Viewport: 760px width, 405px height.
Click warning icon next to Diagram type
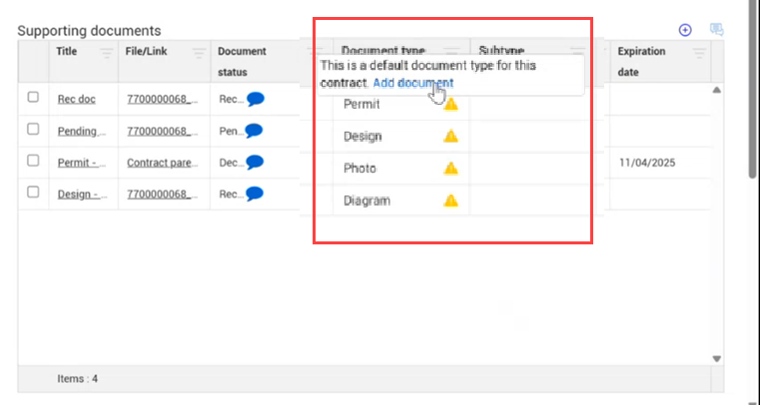pos(450,201)
